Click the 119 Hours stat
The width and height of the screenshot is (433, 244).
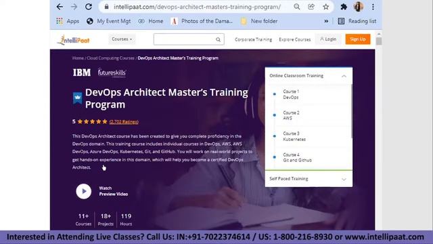tap(126, 220)
